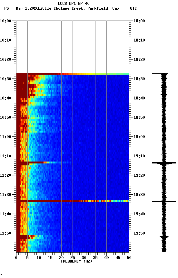Viewport: 178px width, 278px height.
Task: Click the seismogram spike near 19:33 UTC
Action: click(x=164, y=201)
